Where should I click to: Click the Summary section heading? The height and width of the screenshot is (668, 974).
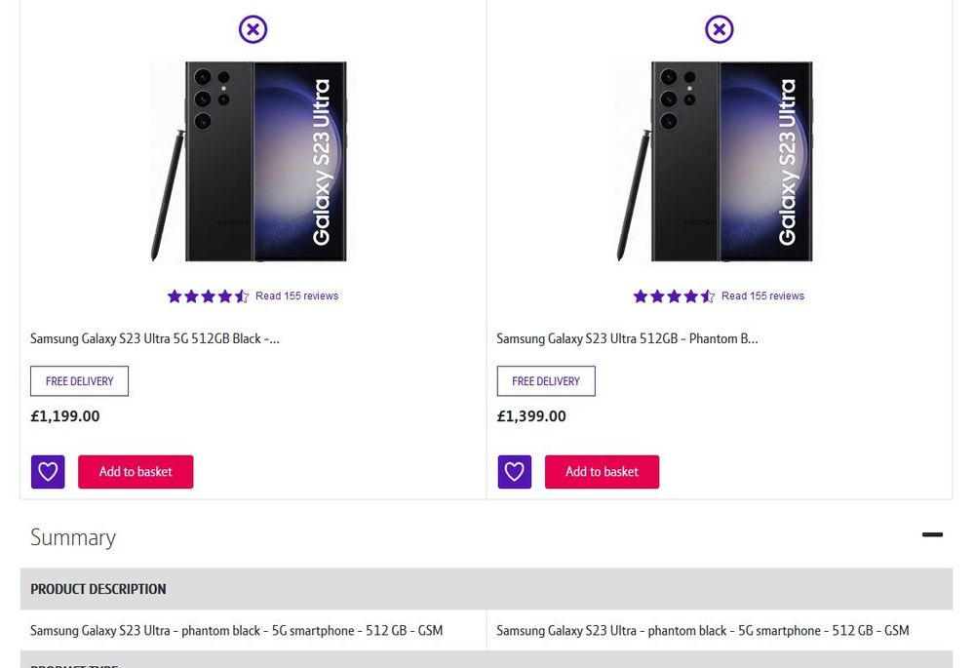pyautogui.click(x=73, y=537)
